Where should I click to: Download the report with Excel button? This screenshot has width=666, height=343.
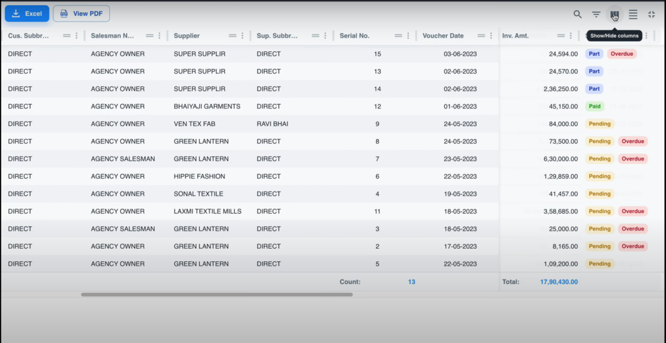click(x=27, y=14)
